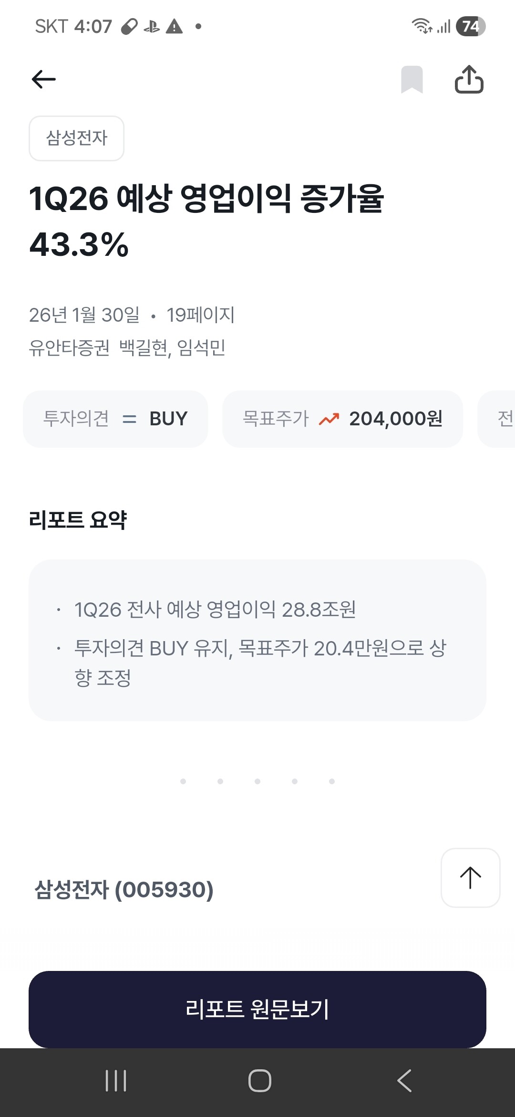Tap the battery indicator in status bar
515x1117 pixels.
tap(470, 26)
